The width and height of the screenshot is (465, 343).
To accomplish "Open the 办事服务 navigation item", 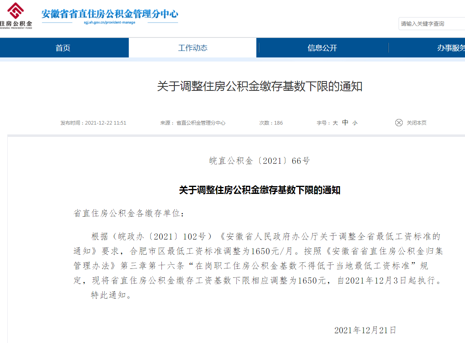I will (450, 48).
